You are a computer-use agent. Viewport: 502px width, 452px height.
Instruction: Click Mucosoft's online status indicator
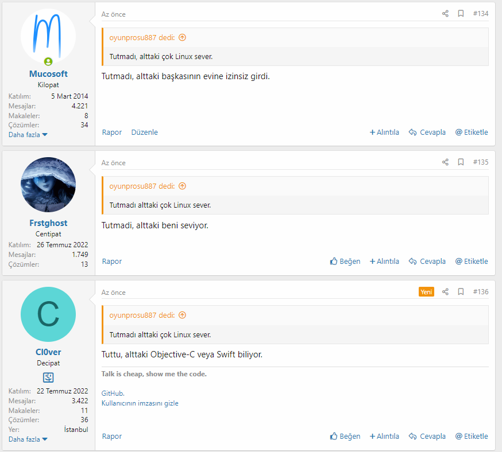(x=48, y=61)
